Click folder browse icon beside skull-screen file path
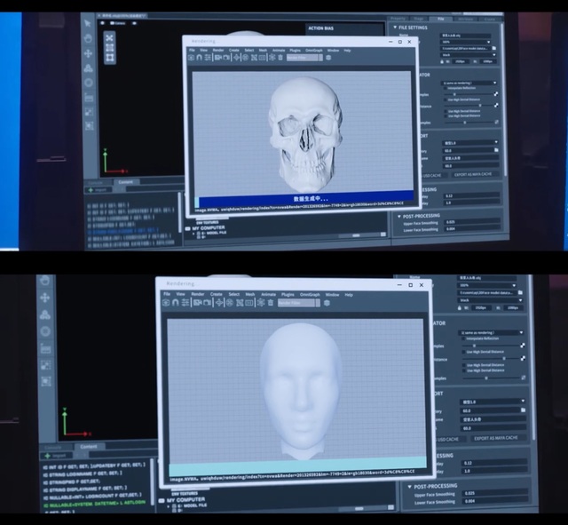568x525 pixels. [496, 46]
